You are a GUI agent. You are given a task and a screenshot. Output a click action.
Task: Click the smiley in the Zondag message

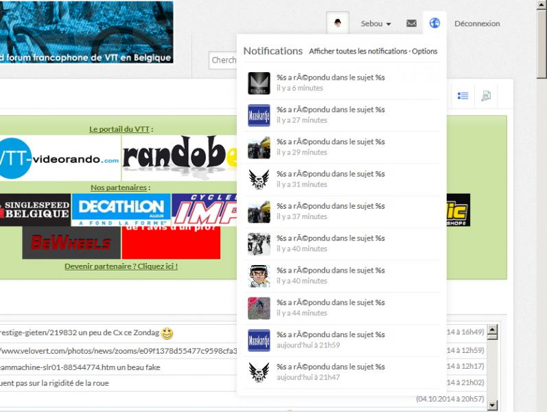click(x=167, y=334)
